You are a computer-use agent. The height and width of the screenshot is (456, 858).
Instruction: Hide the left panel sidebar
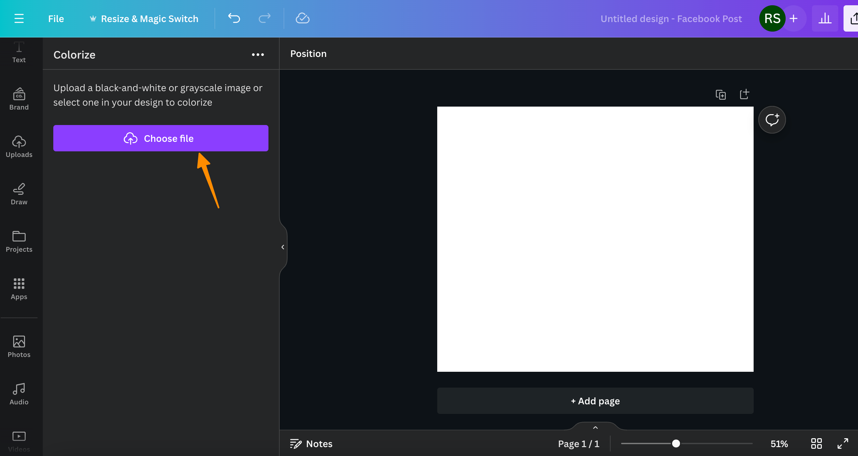[282, 247]
